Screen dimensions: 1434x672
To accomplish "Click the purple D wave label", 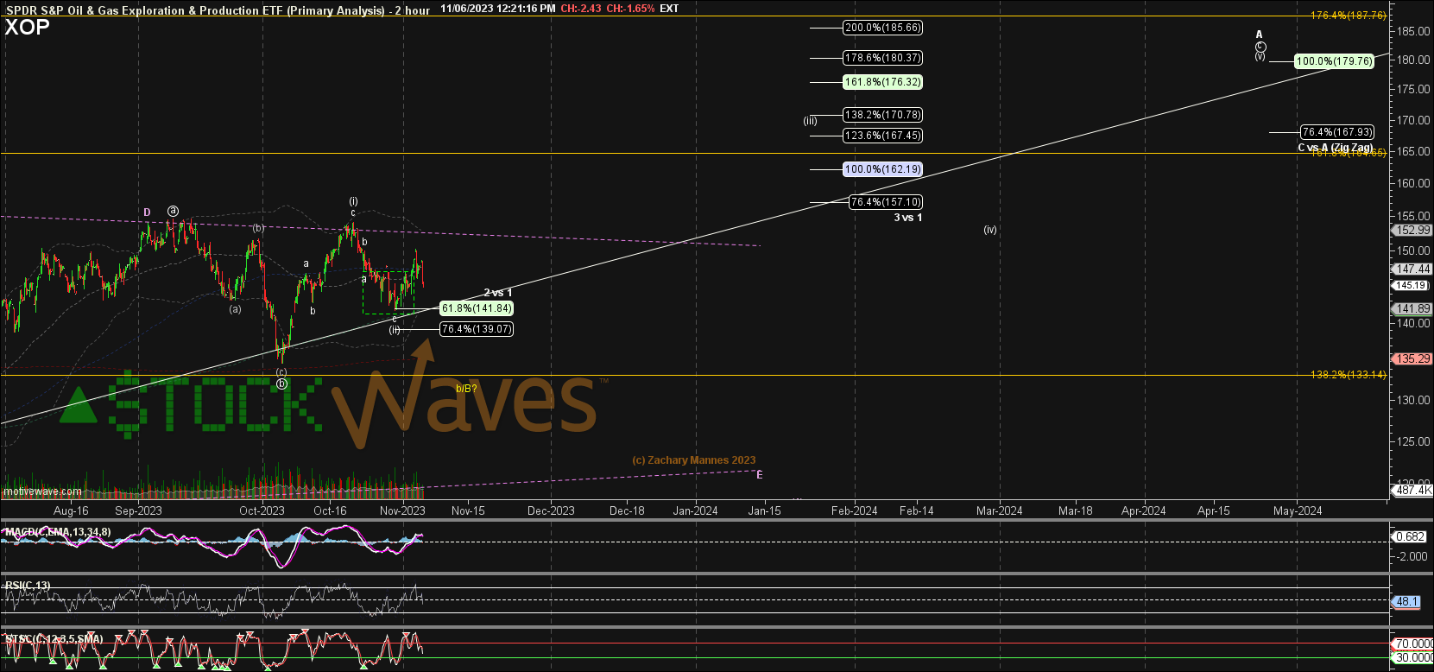I will (148, 212).
